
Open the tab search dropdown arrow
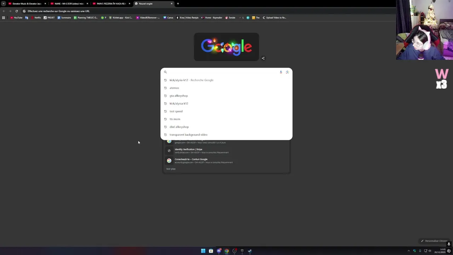pos(3,4)
